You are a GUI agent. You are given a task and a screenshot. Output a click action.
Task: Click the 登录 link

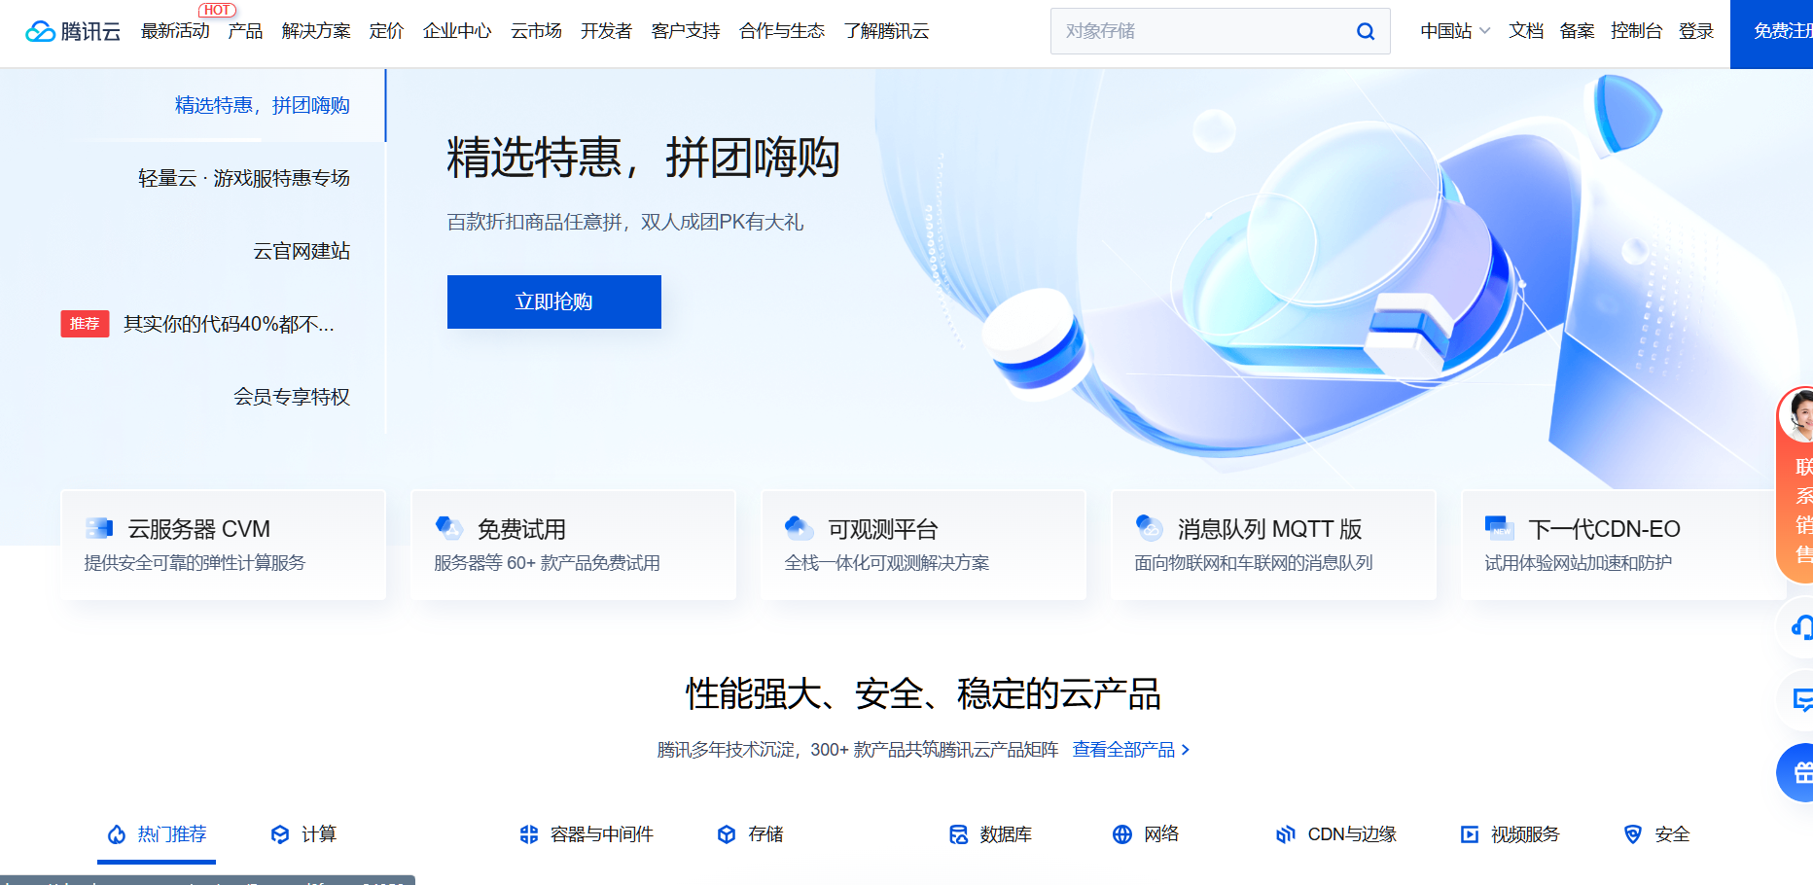click(x=1696, y=31)
